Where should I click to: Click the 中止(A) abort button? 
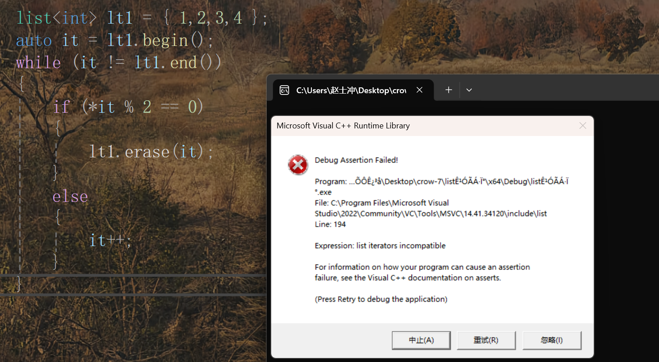pyautogui.click(x=421, y=340)
